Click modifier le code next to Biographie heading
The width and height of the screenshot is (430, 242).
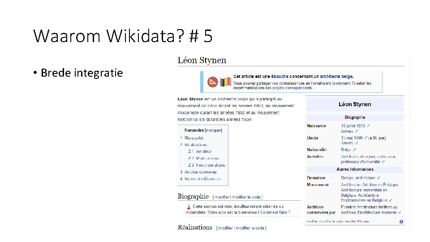click(x=246, y=197)
